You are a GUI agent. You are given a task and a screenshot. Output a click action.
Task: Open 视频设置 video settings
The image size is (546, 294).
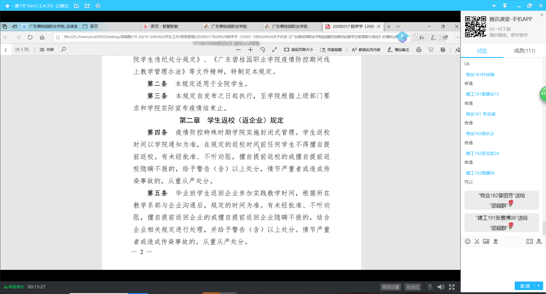click(x=390, y=287)
